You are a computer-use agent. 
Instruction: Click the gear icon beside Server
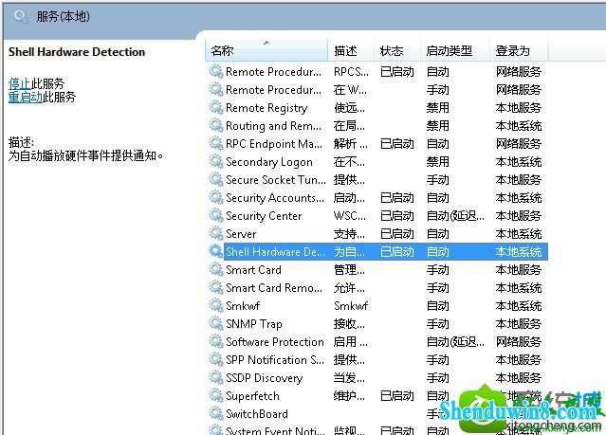click(x=216, y=234)
